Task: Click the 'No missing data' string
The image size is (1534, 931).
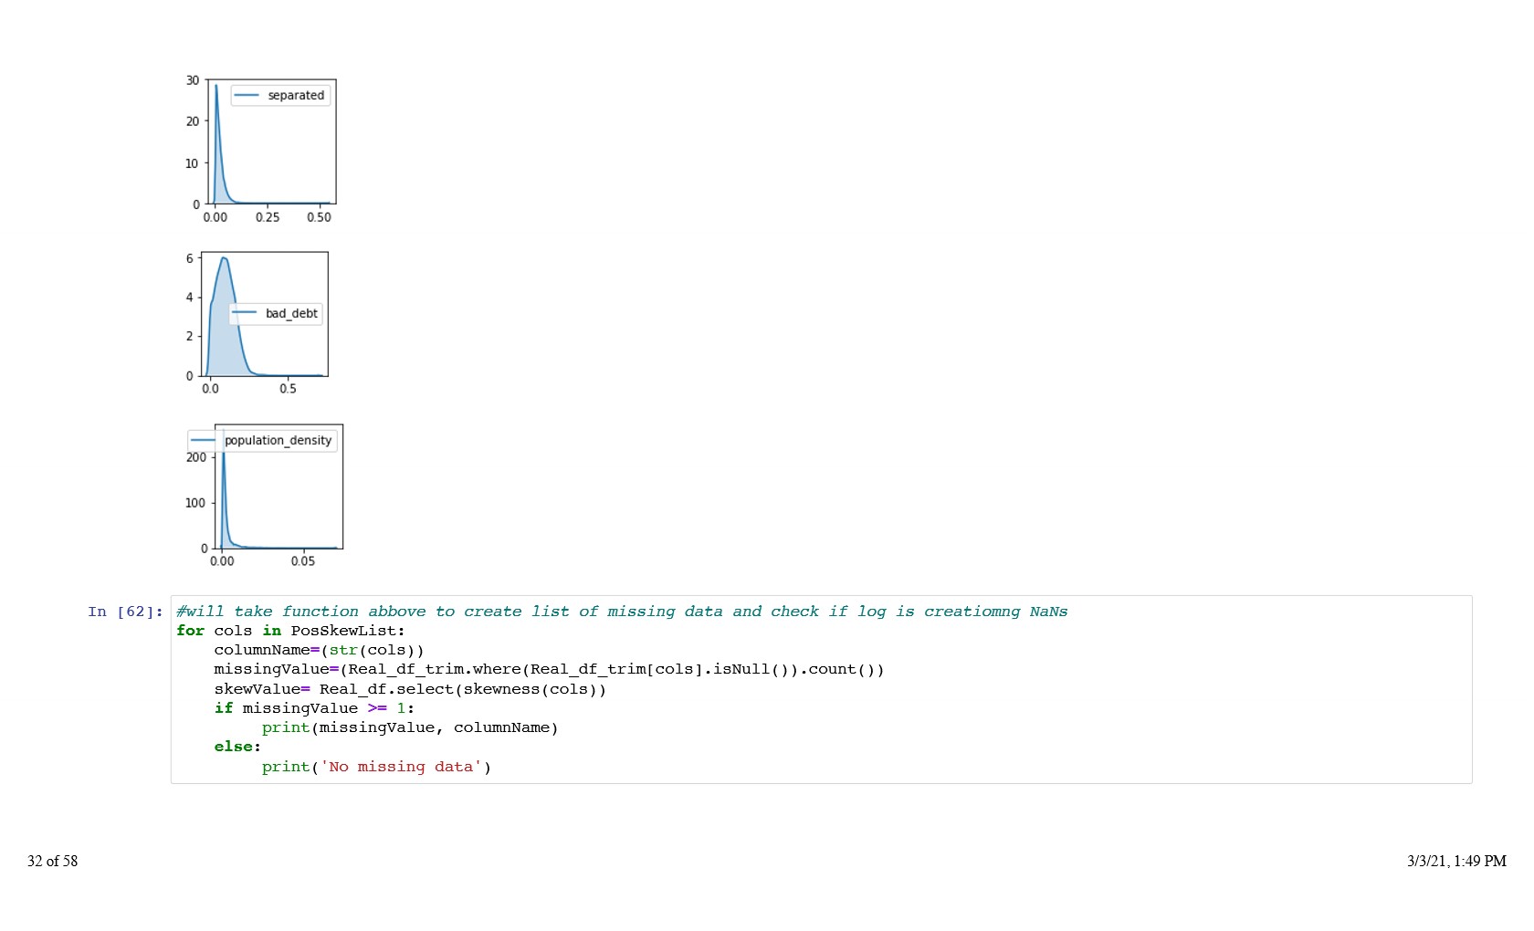Action: 400,767
